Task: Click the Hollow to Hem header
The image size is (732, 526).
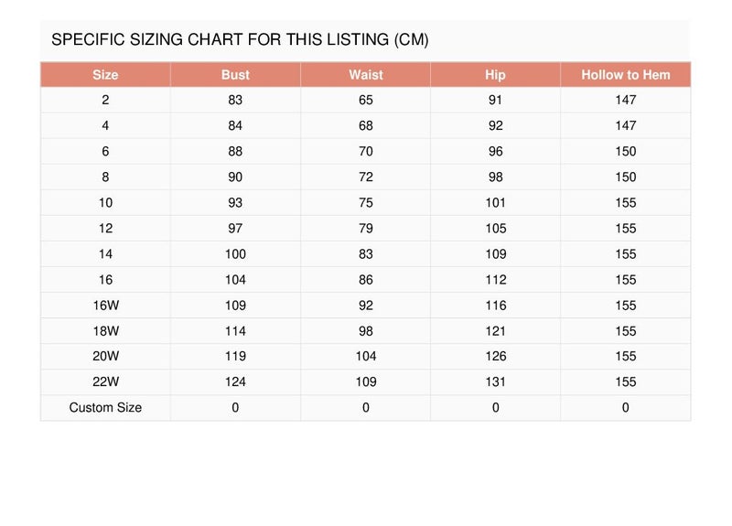Action: tap(626, 75)
